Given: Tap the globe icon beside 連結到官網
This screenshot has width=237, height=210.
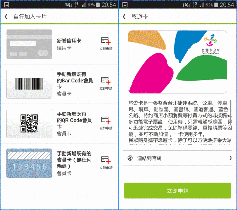Looking at the screenshot, I should [x=130, y=158].
